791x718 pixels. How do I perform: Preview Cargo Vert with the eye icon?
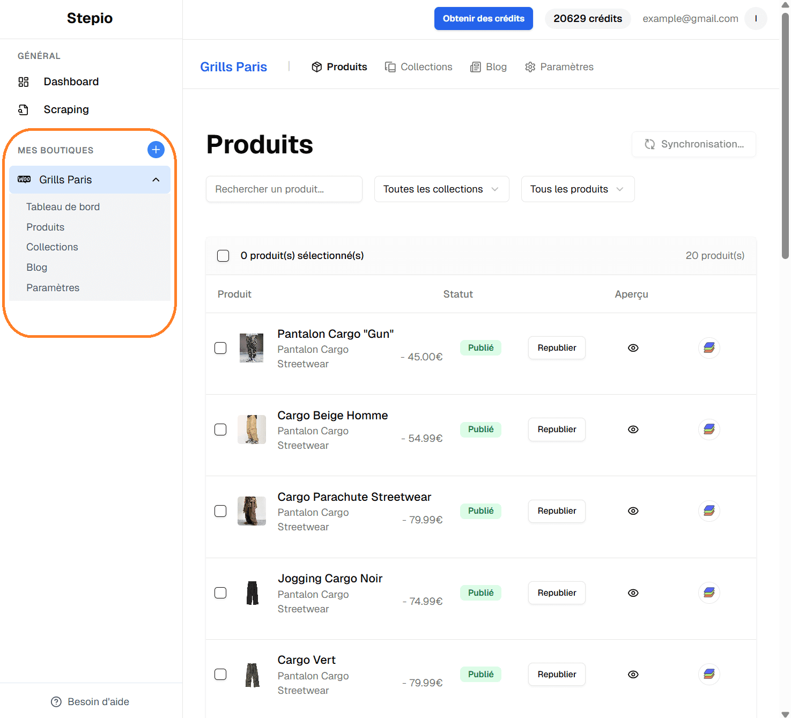click(x=633, y=674)
